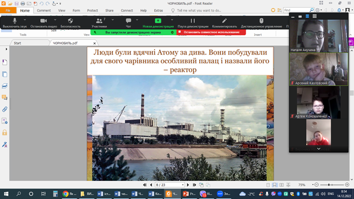Click the notification bell icon

(x=339, y=10)
